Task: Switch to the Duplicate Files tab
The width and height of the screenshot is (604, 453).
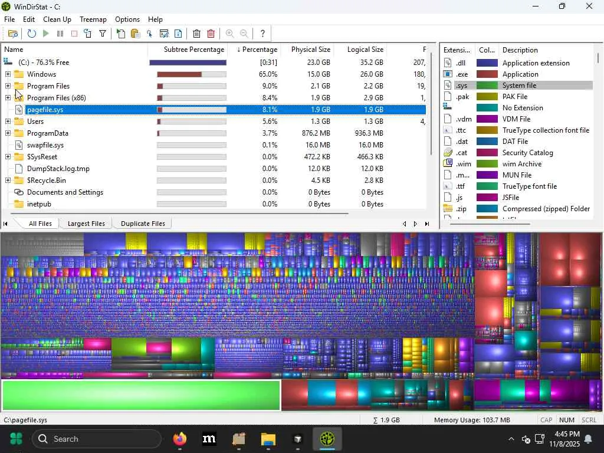Action: [143, 224]
